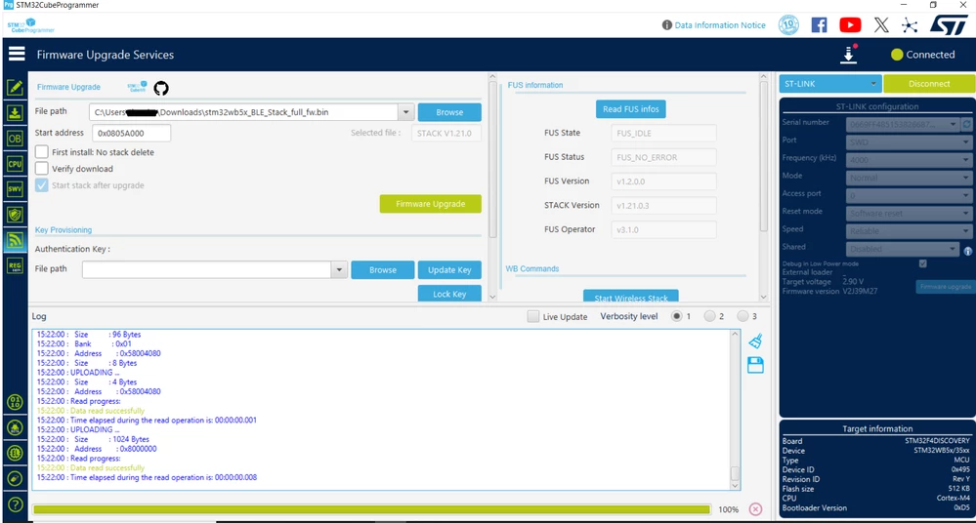This screenshot has width=976, height=523.
Task: Click the green Firmware Upgrade button
Action: click(x=430, y=204)
